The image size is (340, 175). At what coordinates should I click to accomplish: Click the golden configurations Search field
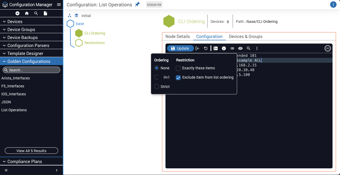coord(31,70)
